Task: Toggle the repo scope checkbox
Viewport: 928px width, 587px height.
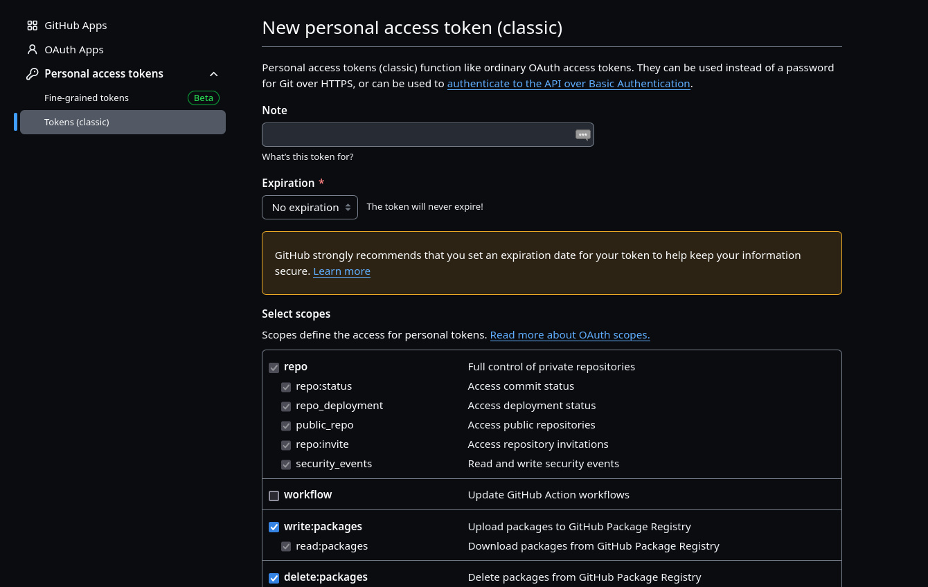Action: click(274, 368)
